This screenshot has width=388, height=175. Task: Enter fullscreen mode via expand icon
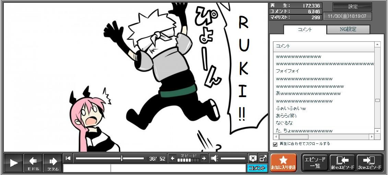tap(263, 158)
